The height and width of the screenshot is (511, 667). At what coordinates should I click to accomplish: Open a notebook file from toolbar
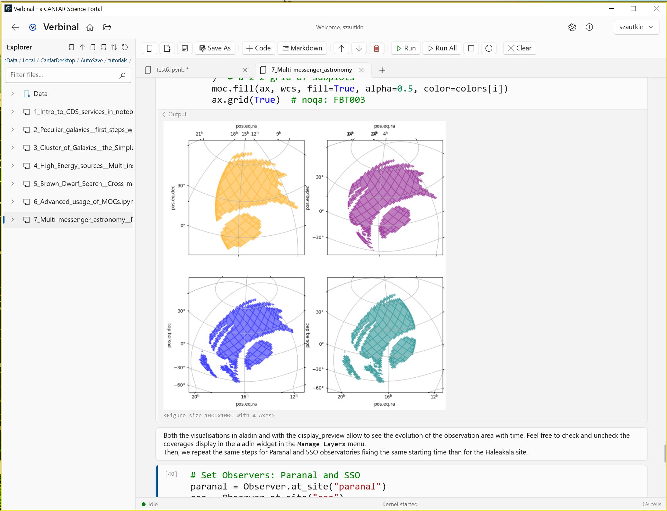click(167, 48)
